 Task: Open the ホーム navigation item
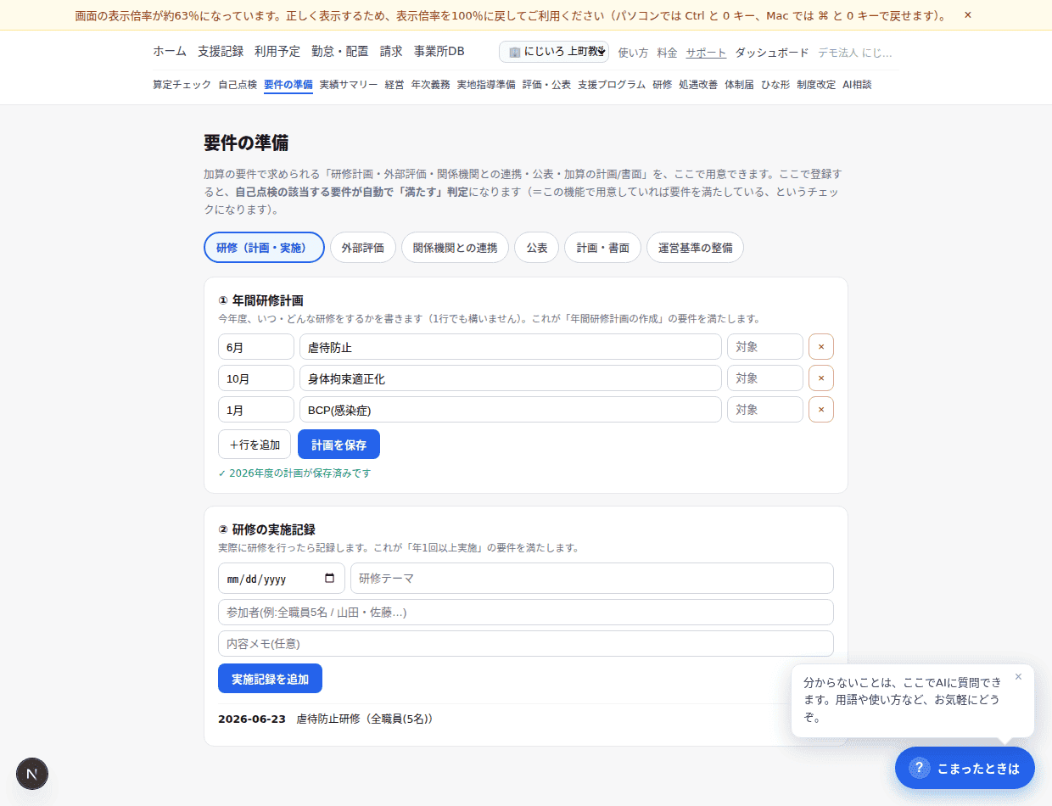[170, 52]
